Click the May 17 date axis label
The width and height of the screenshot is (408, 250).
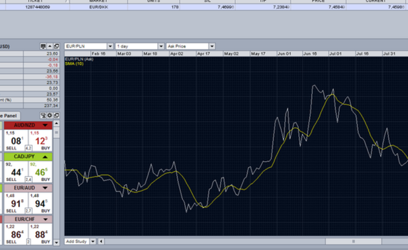258,54
